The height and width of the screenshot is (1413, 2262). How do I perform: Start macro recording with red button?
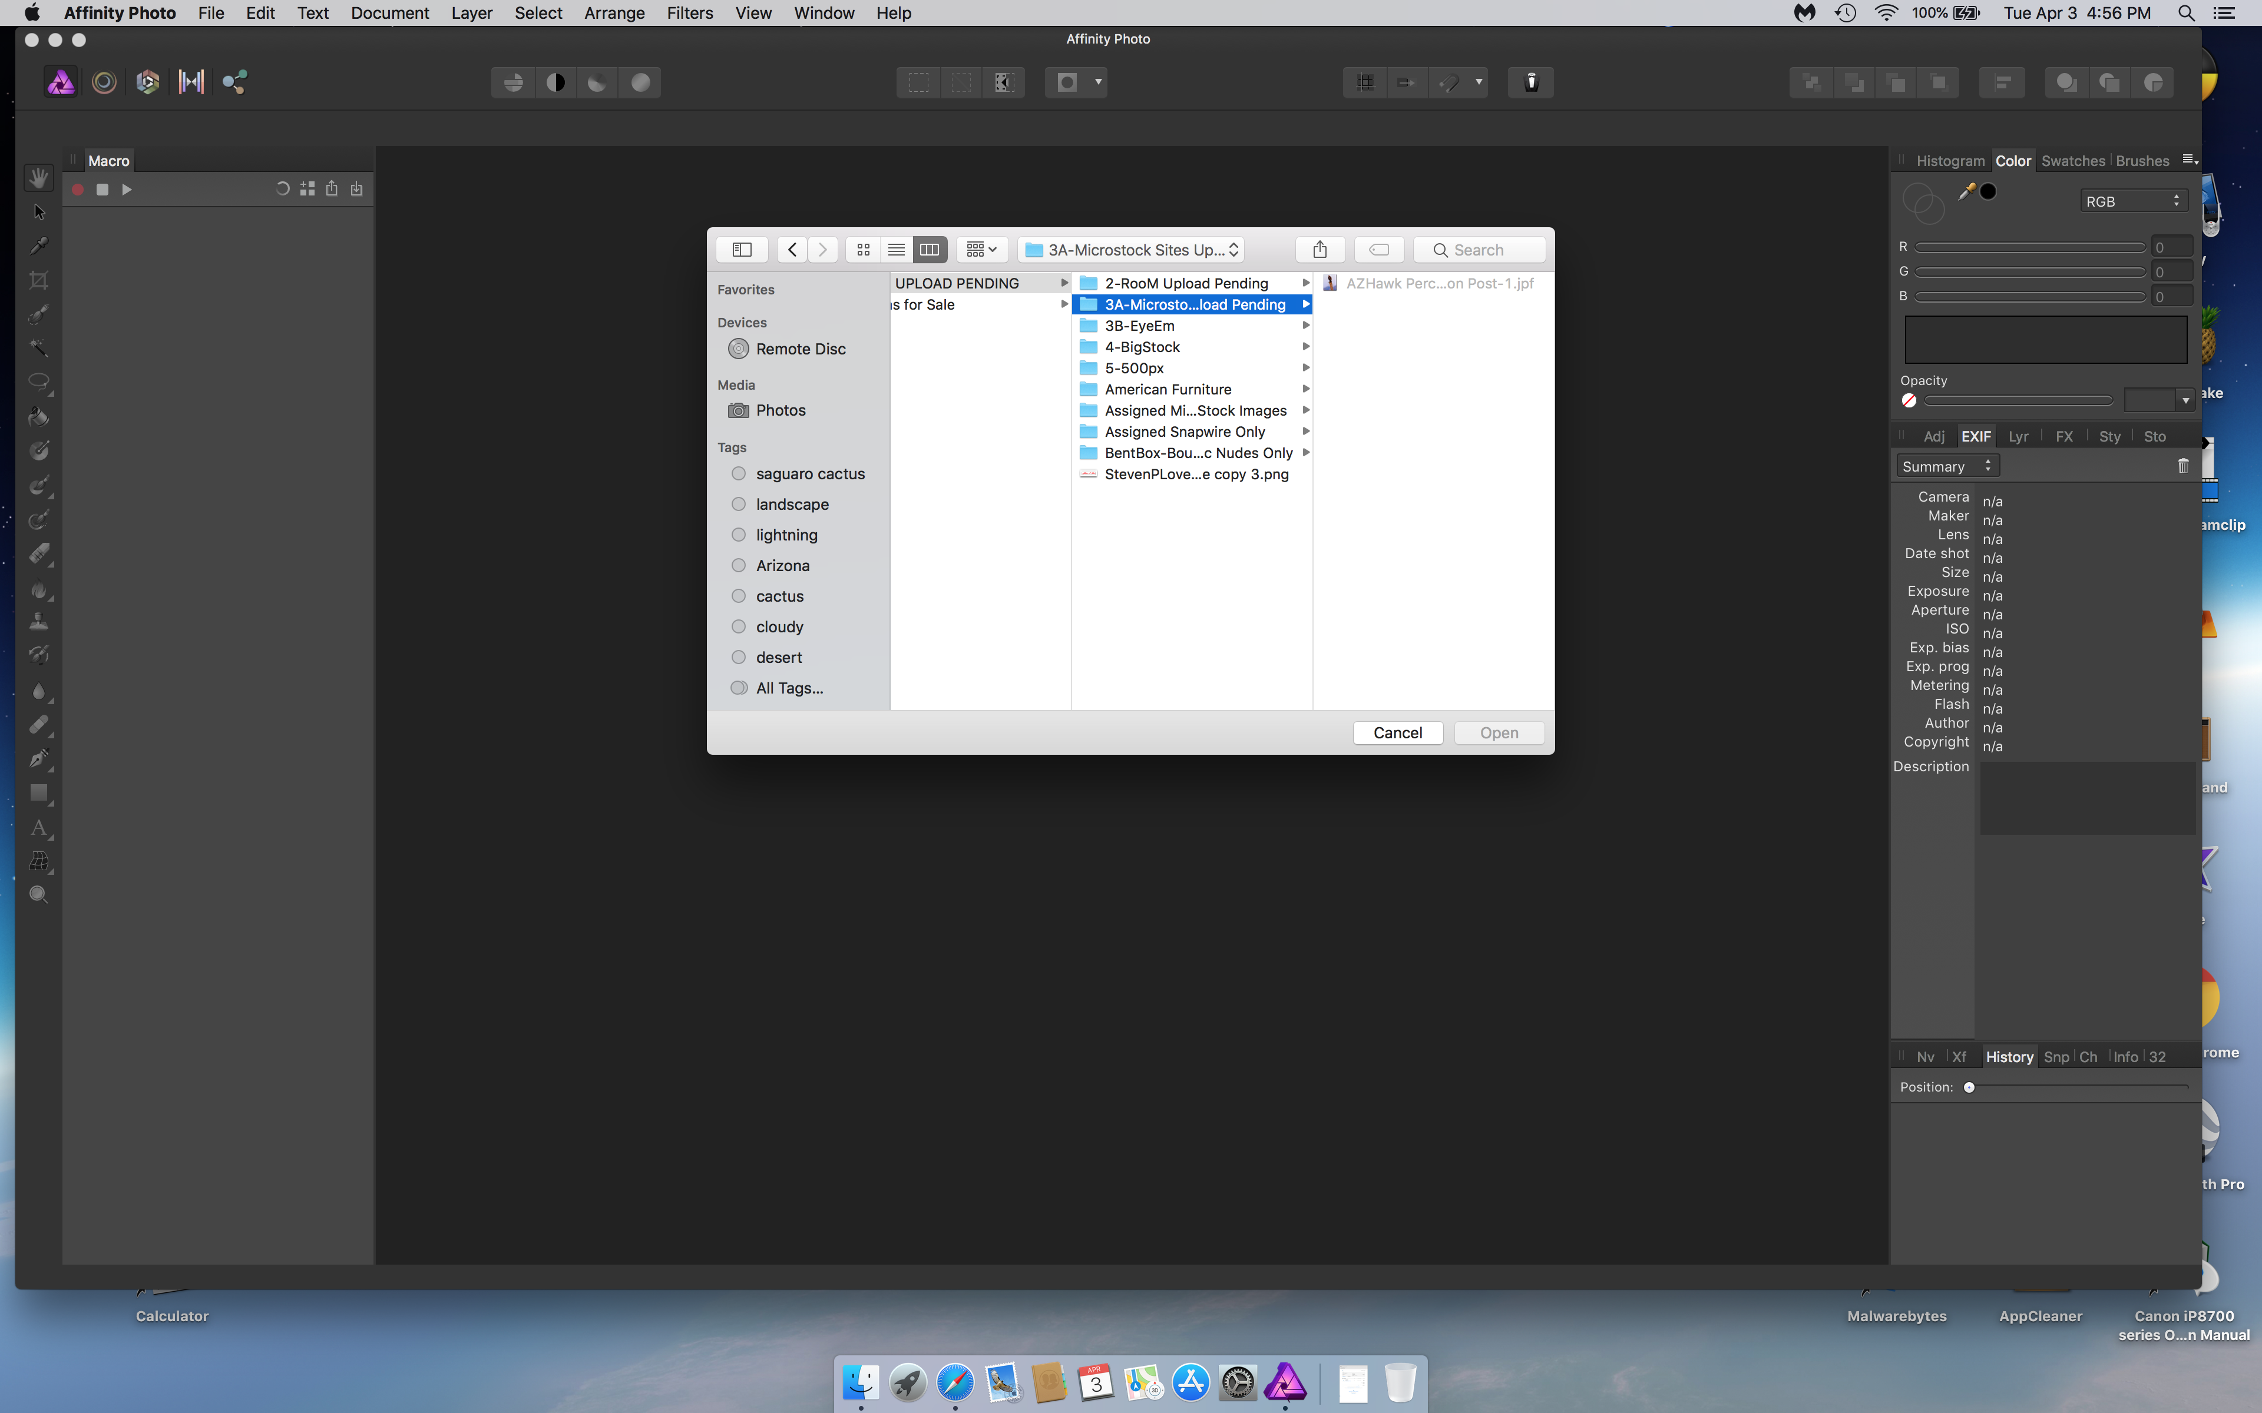(x=78, y=190)
